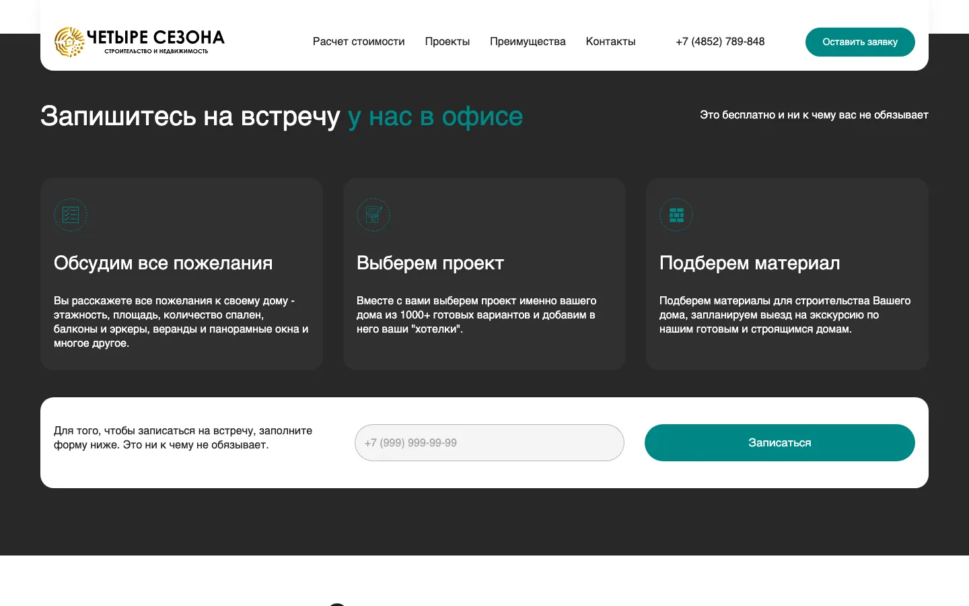Click the title Запишитесь на встречу у нас в офисе

point(281,116)
